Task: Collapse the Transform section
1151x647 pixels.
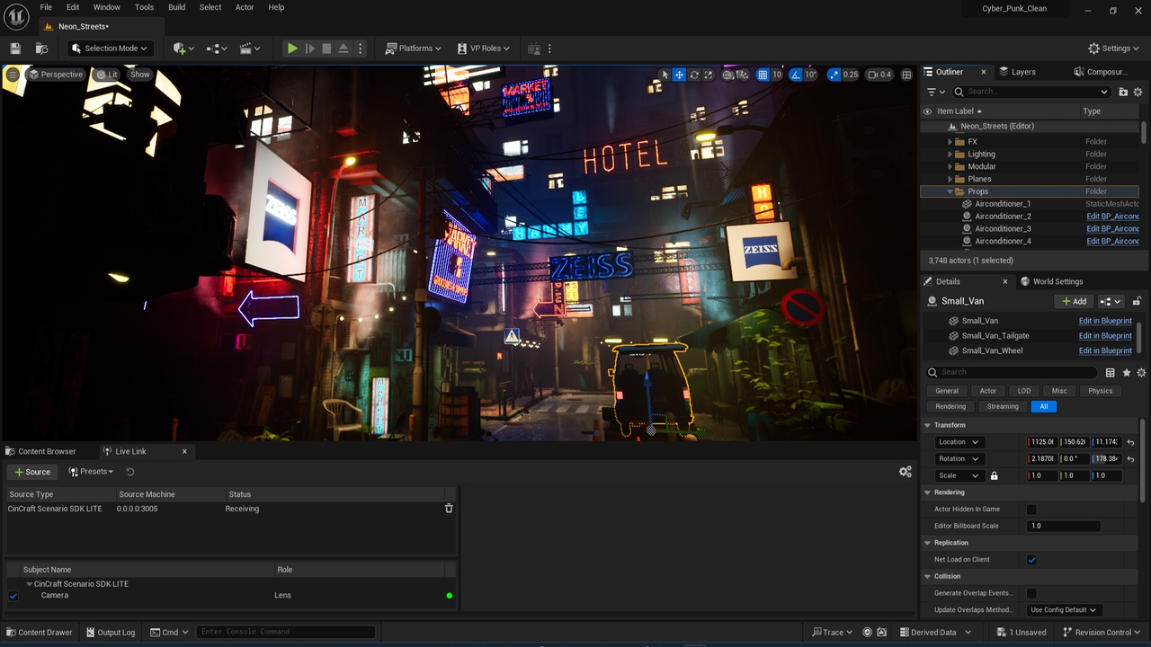Action: pos(928,425)
